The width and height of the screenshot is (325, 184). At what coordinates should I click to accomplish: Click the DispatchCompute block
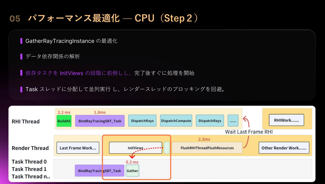pyautogui.click(x=176, y=121)
